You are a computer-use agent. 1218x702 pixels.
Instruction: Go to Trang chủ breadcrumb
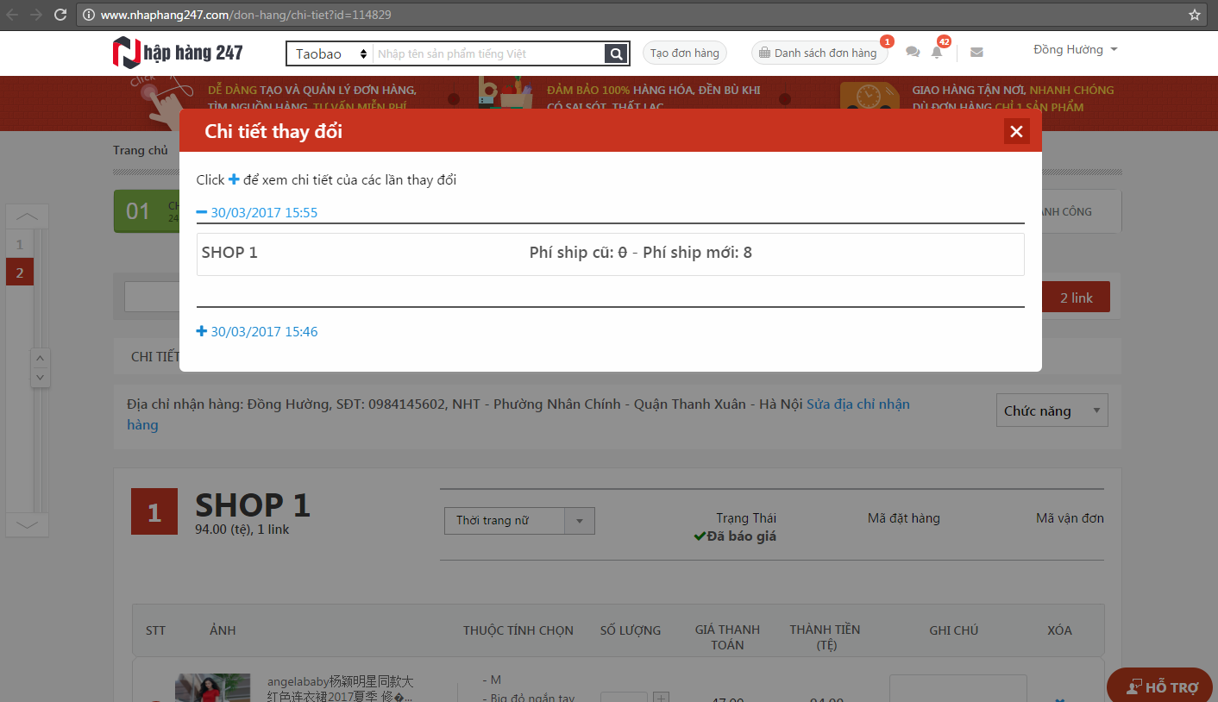141,150
